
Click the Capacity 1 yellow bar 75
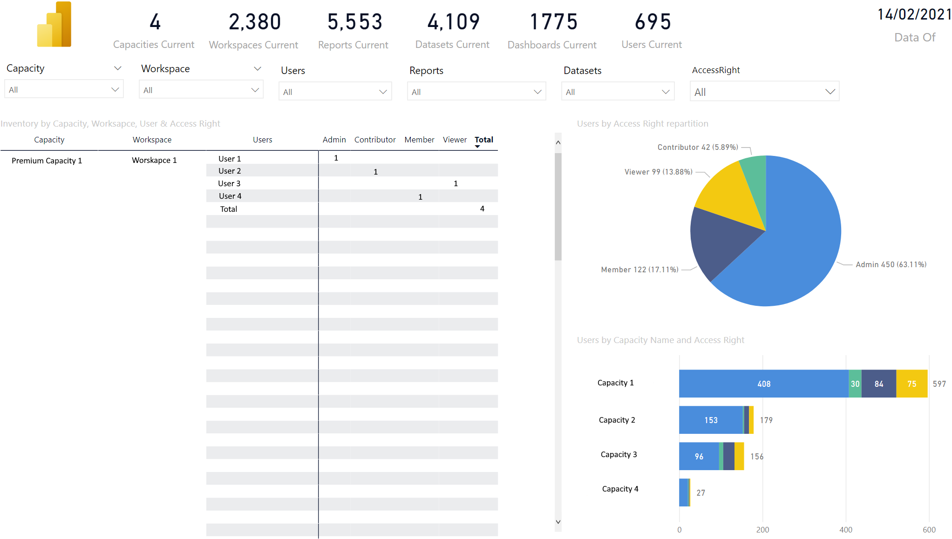pos(912,384)
